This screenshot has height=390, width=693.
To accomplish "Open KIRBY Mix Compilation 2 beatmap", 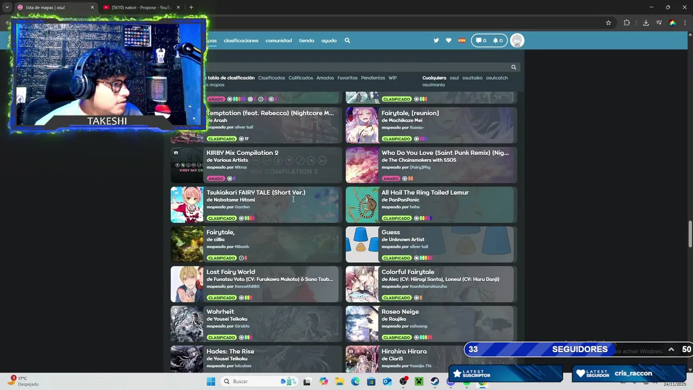I will point(242,153).
